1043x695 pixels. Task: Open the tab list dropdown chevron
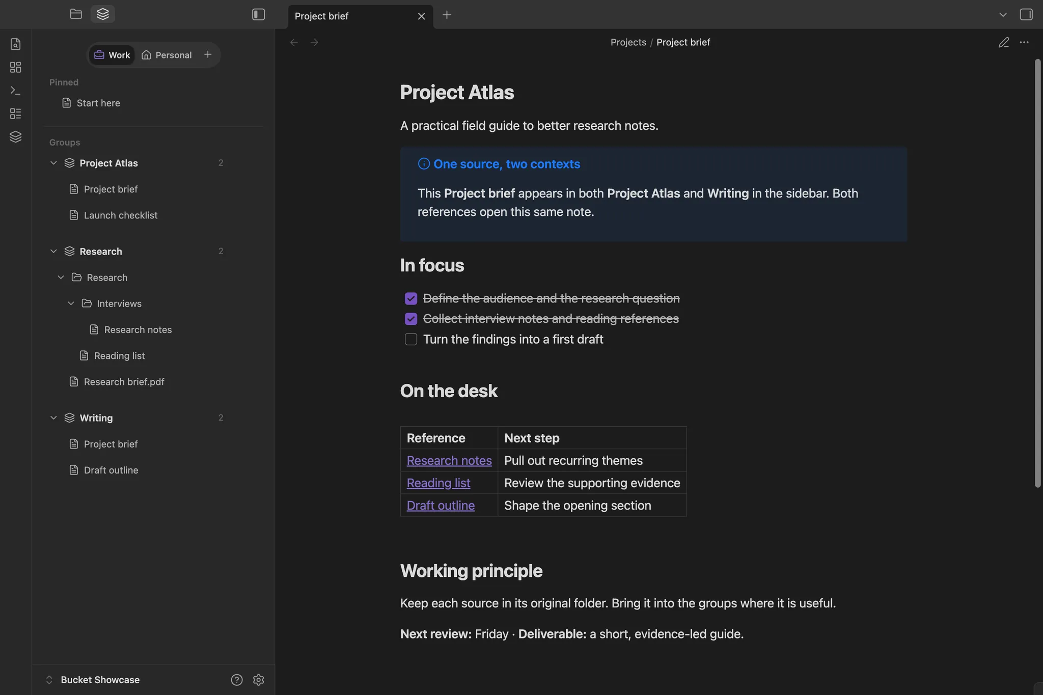1003,15
